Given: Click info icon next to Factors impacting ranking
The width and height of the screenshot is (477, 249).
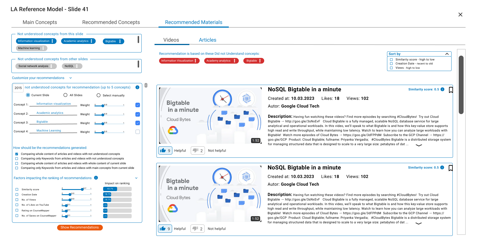Looking at the screenshot, I should [x=96, y=178].
